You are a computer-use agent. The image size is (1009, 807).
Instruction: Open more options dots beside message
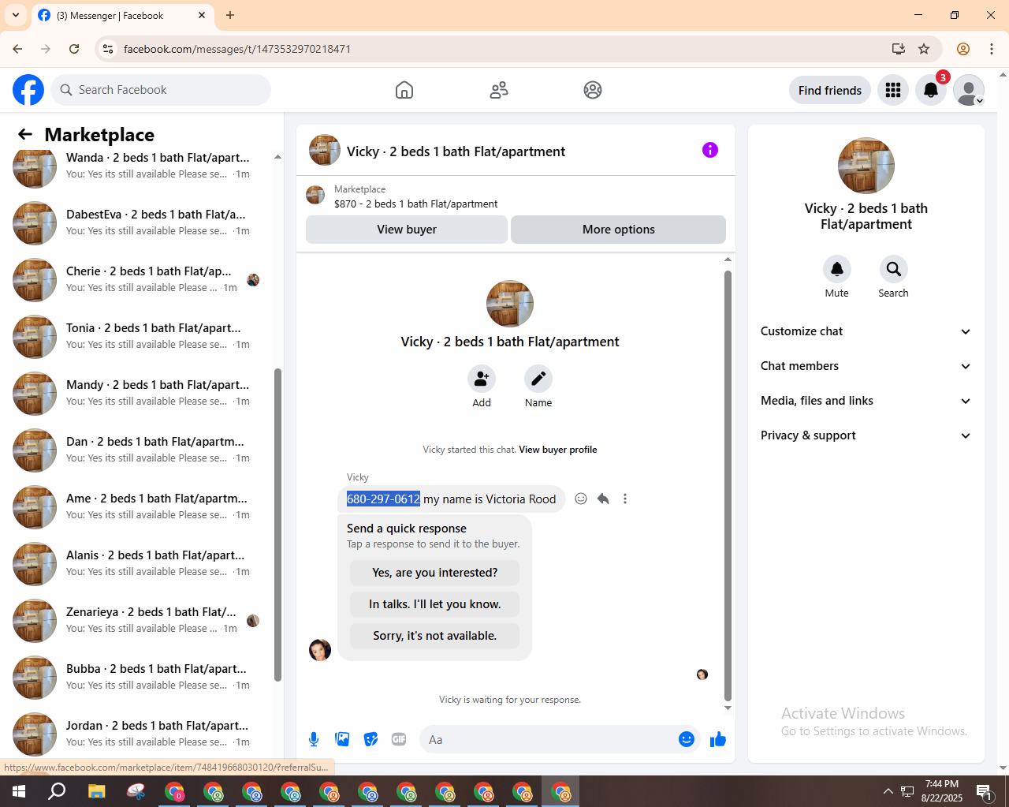point(625,499)
